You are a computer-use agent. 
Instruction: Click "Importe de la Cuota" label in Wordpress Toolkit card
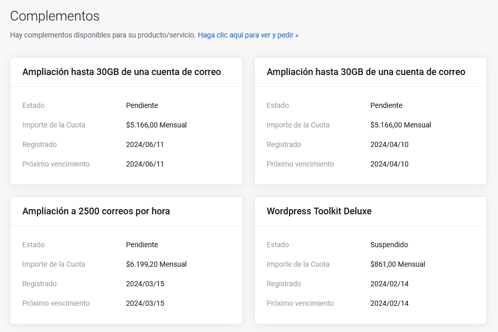point(298,265)
